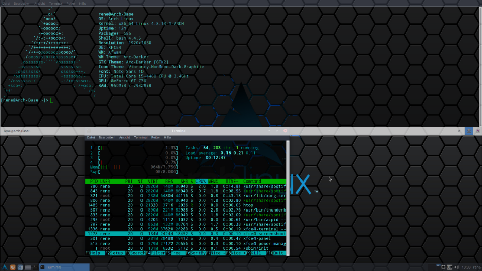Click F1 Help in htop

coord(95,253)
